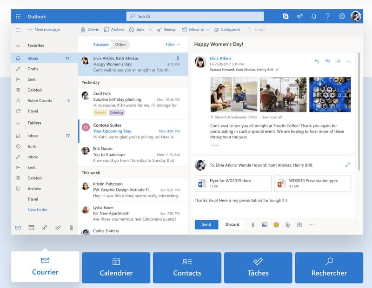
Task: Open the Courrier tab
Action: pyautogui.click(x=45, y=267)
